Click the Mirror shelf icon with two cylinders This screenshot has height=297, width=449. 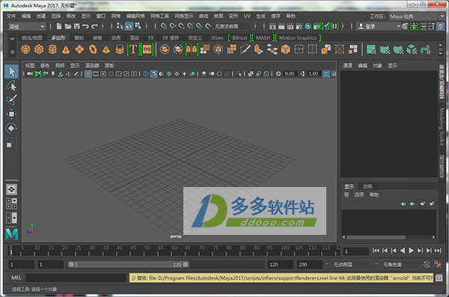click(x=192, y=49)
